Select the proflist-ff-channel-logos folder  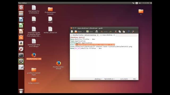pos(34,72)
